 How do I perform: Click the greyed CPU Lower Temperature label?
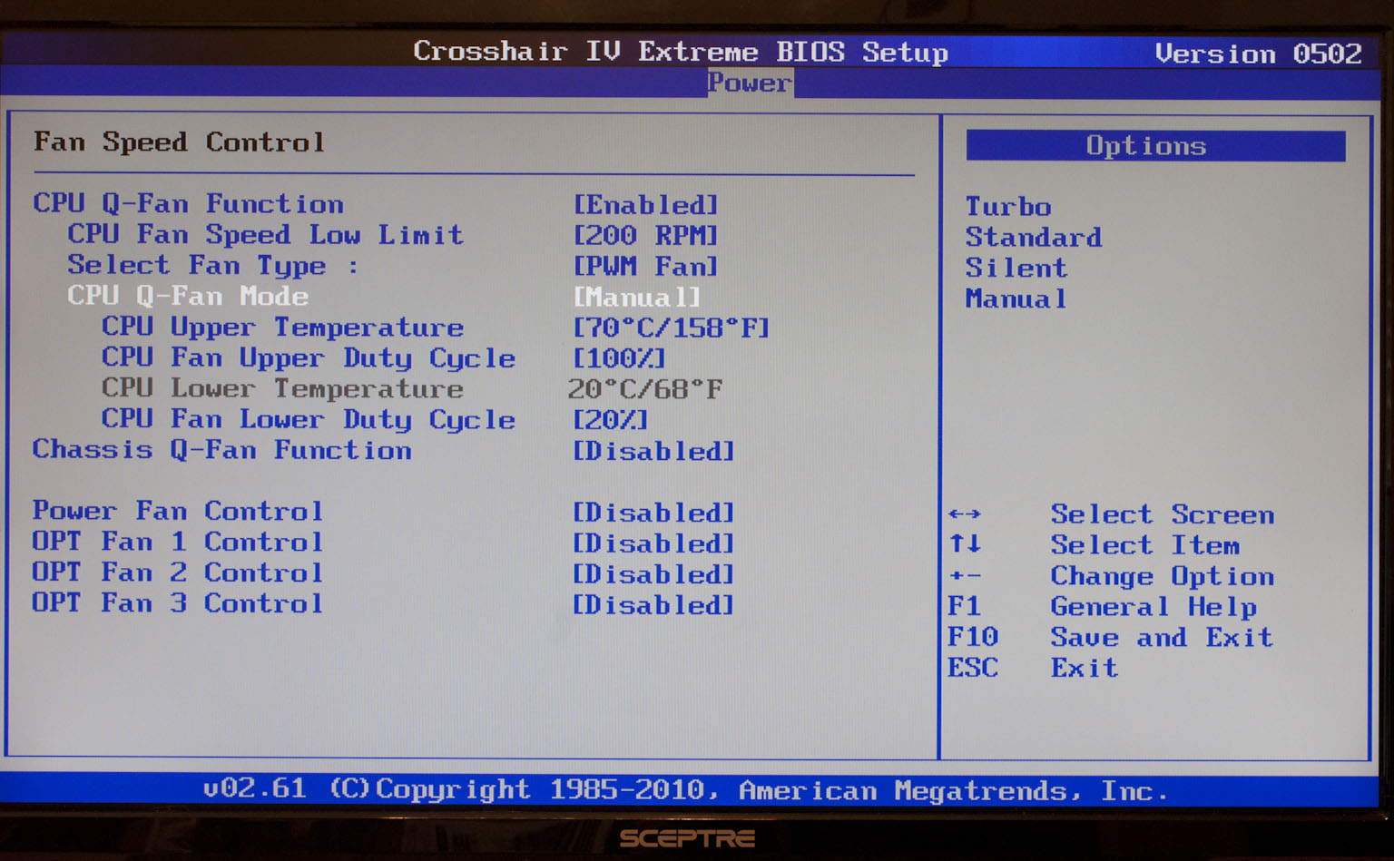coord(282,388)
